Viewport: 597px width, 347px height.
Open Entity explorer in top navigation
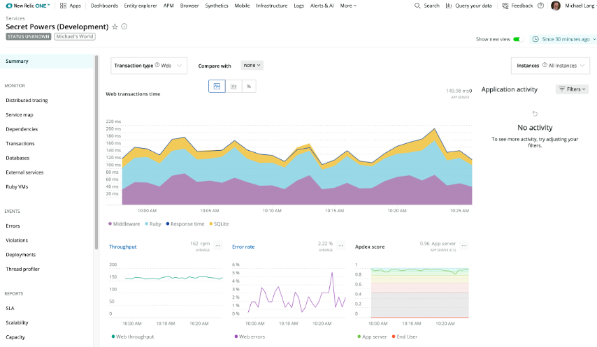141,6
